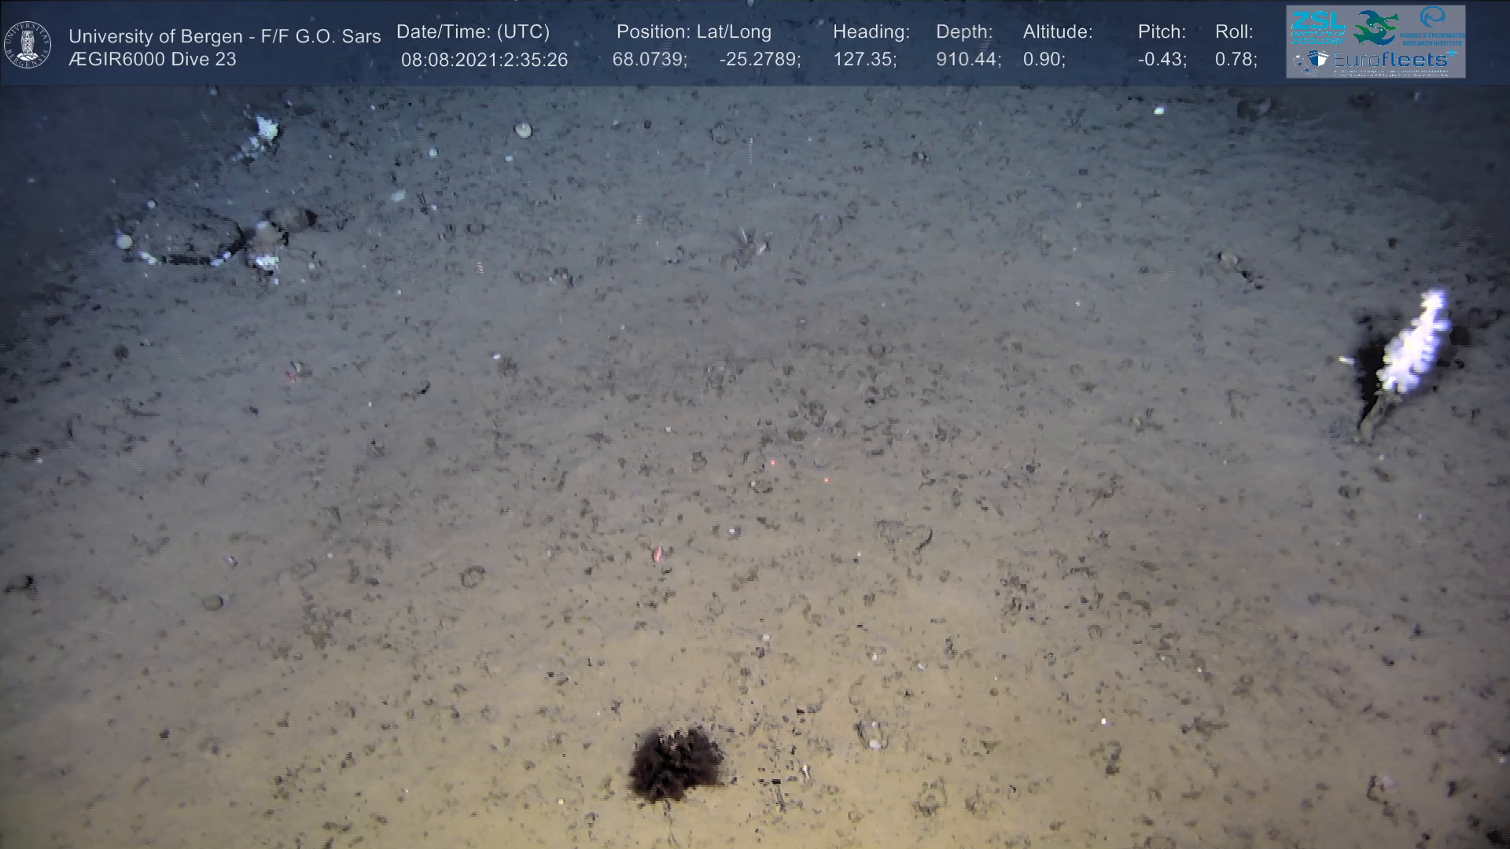Click the latitude value 68.0739
1510x849 pixels.
[649, 60]
